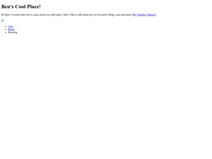212x159 pixels.
Task: Click the word "things," in the intro sentence
Action: tap(111, 15)
